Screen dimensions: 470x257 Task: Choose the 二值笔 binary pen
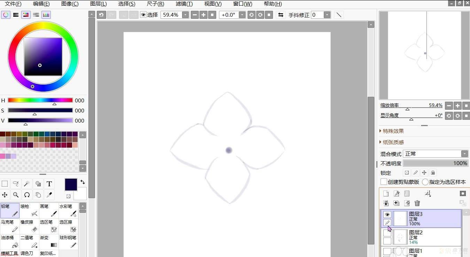(29, 242)
